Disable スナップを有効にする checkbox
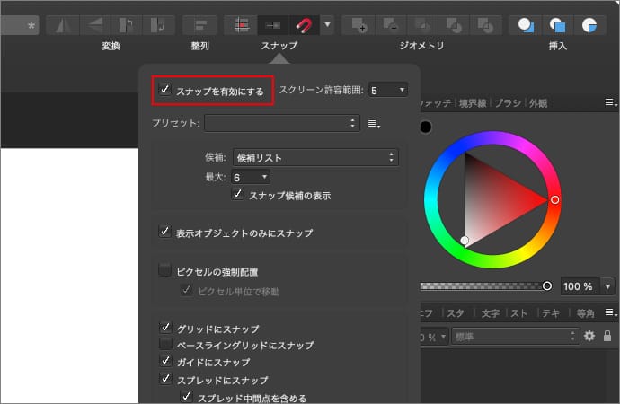 (165, 90)
